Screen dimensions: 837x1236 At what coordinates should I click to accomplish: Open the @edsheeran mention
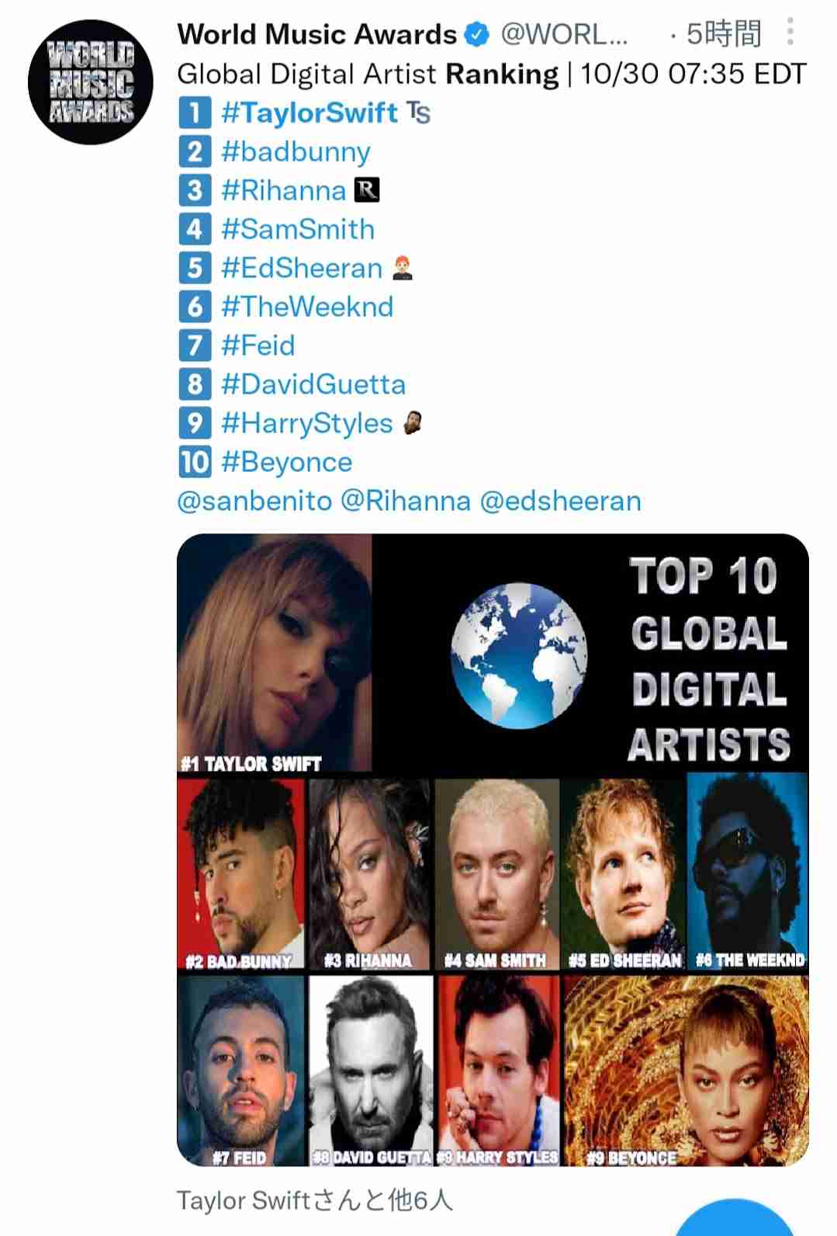561,501
